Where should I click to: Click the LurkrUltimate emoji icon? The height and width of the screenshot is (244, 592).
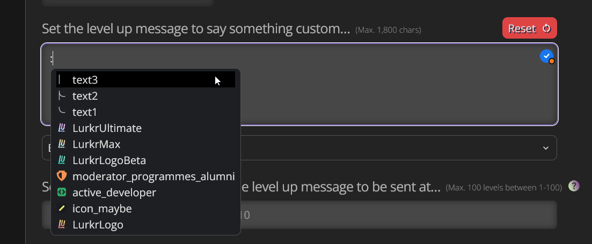click(x=62, y=128)
